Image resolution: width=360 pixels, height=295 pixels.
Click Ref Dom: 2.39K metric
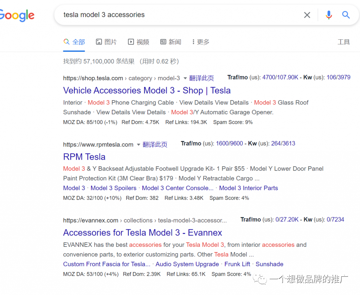pyautogui.click(x=142, y=274)
